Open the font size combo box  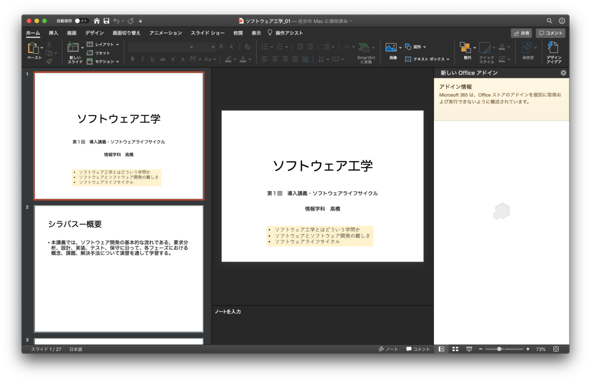[205, 47]
